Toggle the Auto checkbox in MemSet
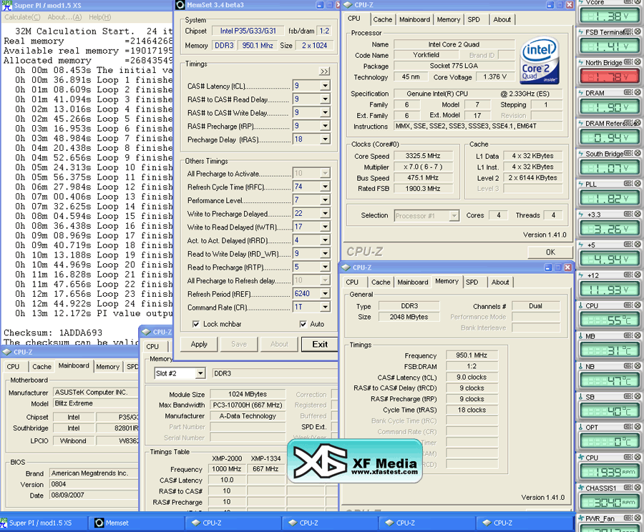Viewport: 644px width, 532px height. 303,325
